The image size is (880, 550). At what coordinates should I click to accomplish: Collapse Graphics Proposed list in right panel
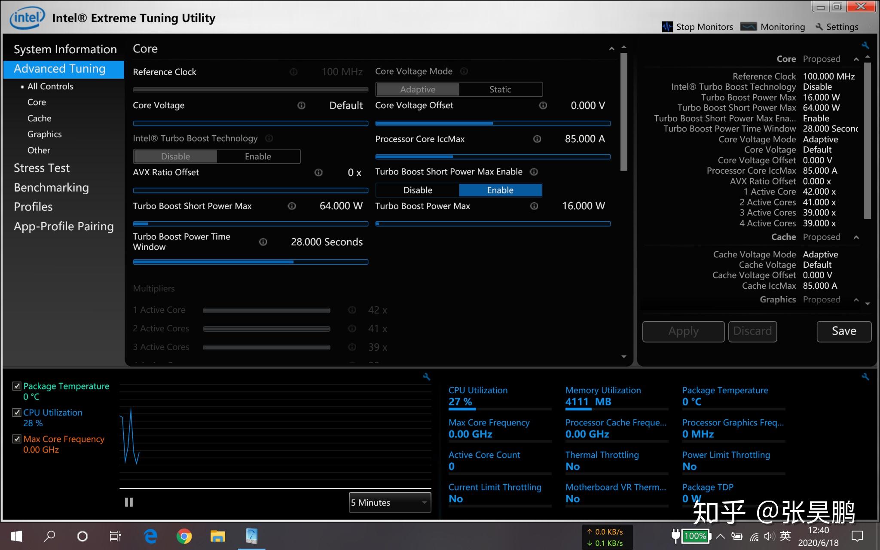(856, 300)
